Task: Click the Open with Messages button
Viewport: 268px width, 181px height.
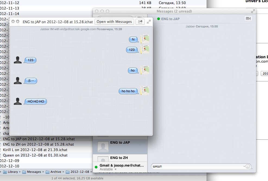Action: click(x=114, y=22)
